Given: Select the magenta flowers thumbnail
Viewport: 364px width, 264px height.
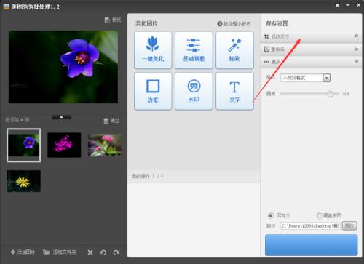Looking at the screenshot, I should pos(64,145).
